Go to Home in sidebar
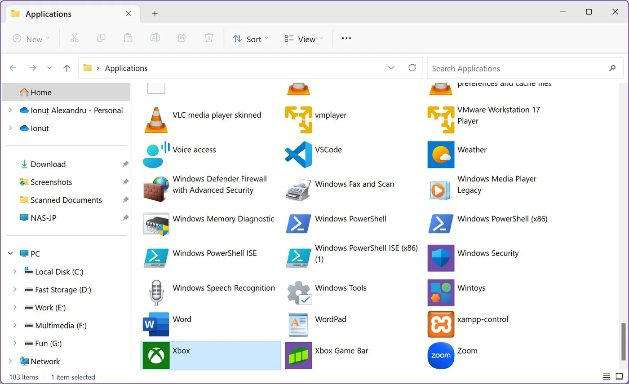 point(66,92)
